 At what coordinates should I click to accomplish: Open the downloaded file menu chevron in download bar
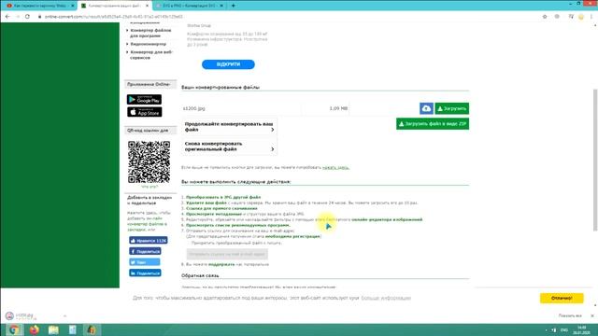(x=64, y=315)
